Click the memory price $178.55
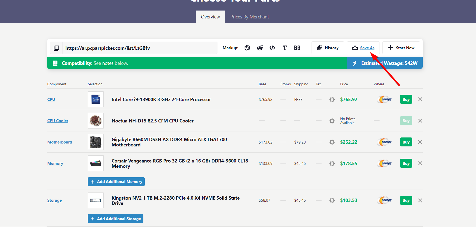This screenshot has width=476, height=227. tap(349, 164)
